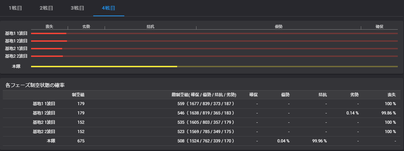
Task: Select the 本隊 row label in table
Action: (x=51, y=141)
